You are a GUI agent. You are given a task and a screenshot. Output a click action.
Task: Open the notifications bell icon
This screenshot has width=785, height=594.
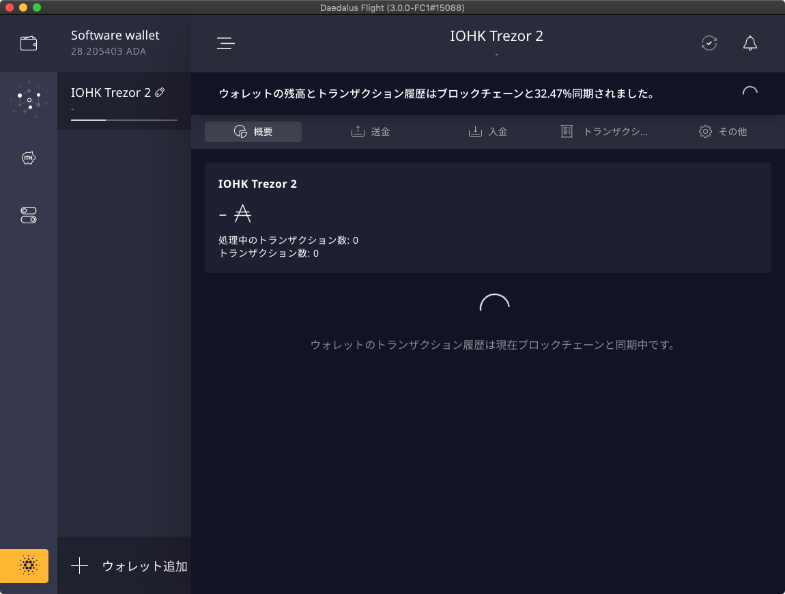coord(750,43)
